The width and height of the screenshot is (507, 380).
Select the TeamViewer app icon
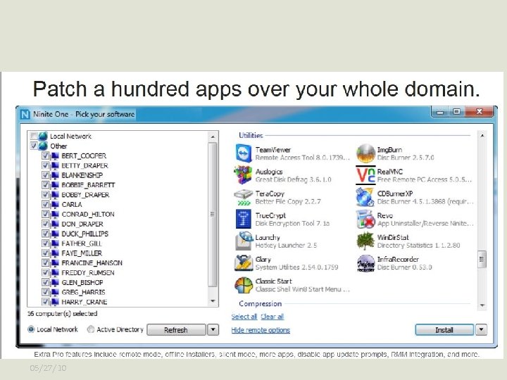244,153
